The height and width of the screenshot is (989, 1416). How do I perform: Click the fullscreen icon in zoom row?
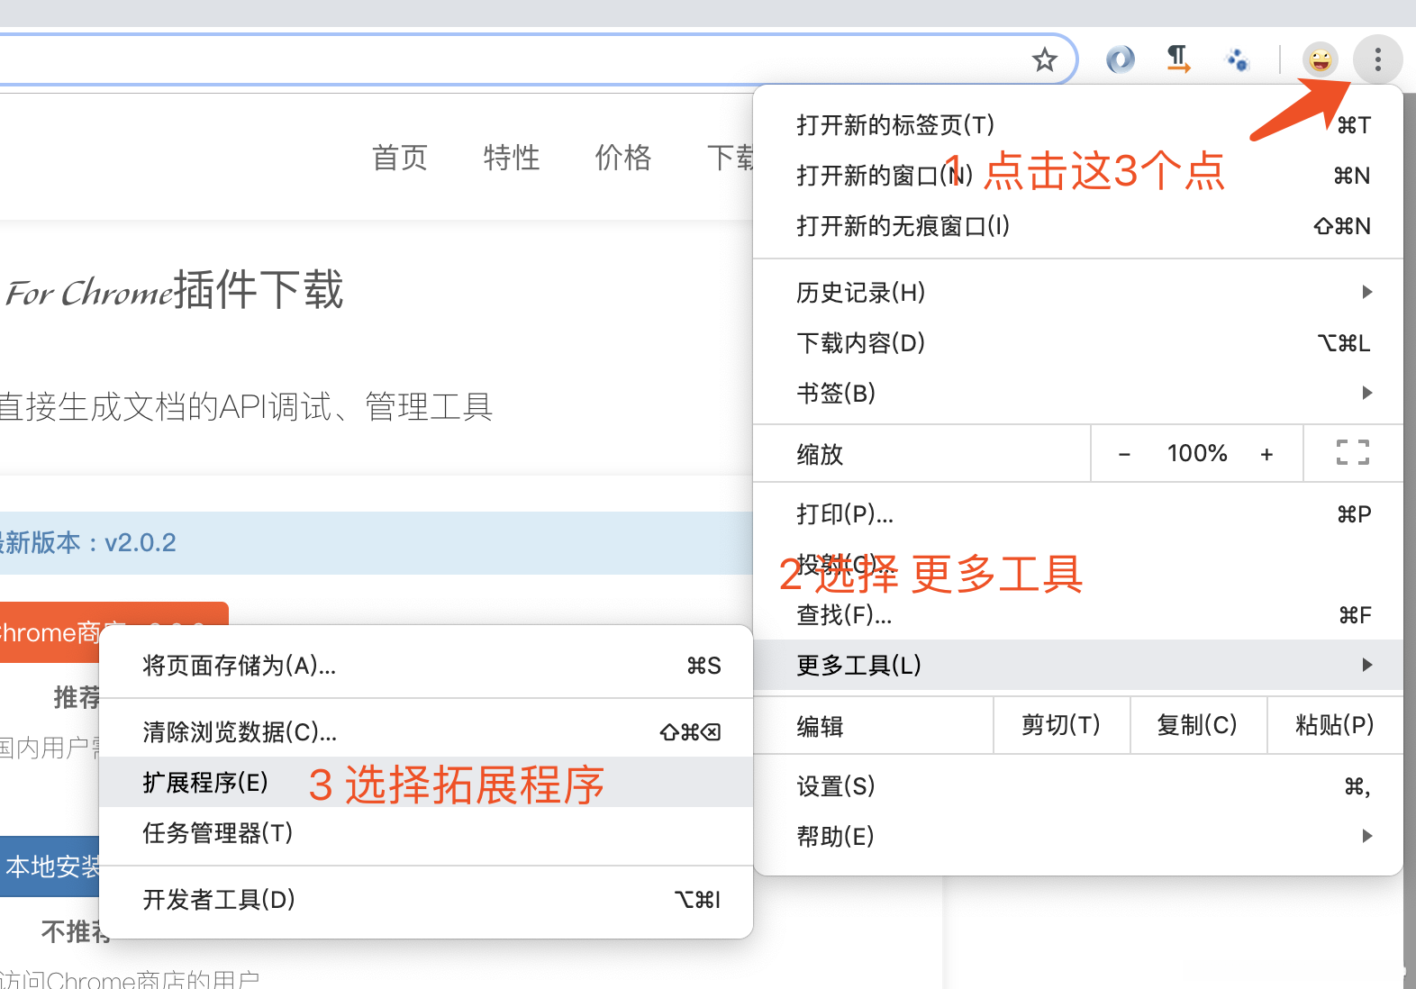click(1352, 452)
